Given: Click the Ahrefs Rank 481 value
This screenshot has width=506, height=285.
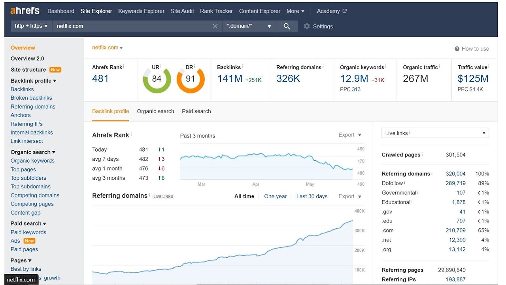Looking at the screenshot, I should tap(100, 79).
